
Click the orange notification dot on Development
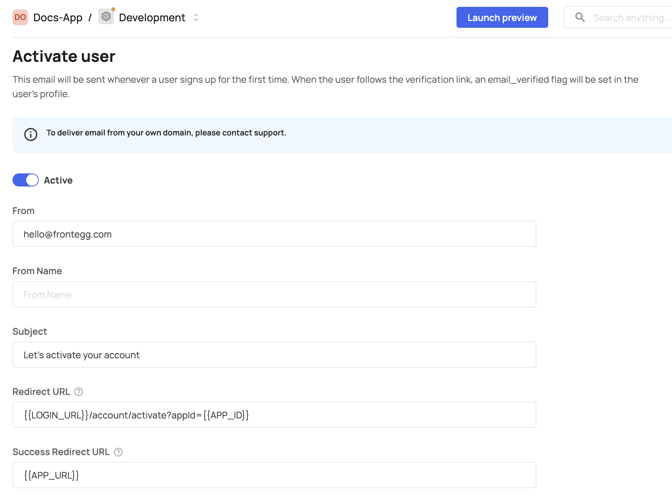click(113, 9)
